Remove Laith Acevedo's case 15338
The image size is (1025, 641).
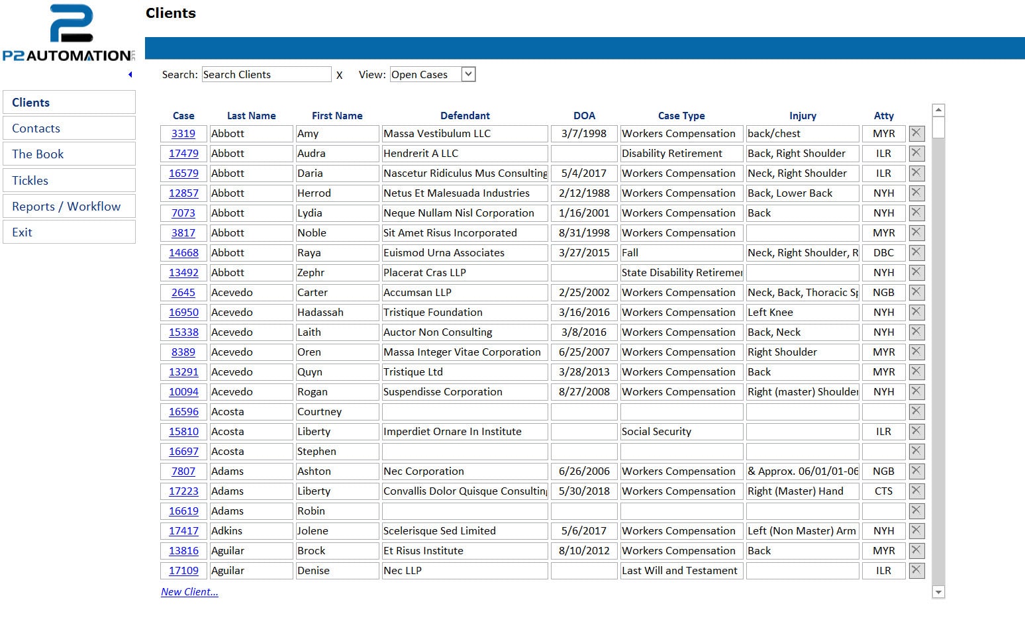coord(916,332)
